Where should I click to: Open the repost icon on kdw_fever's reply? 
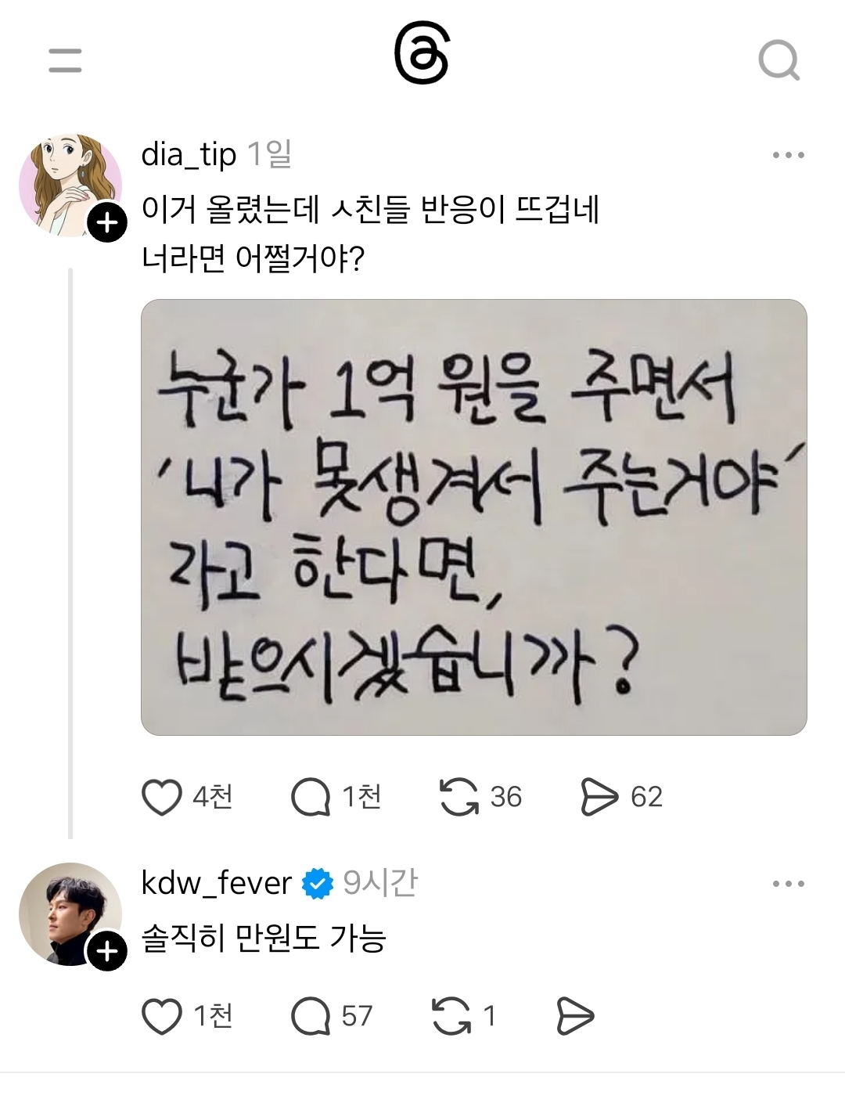[x=452, y=1014]
